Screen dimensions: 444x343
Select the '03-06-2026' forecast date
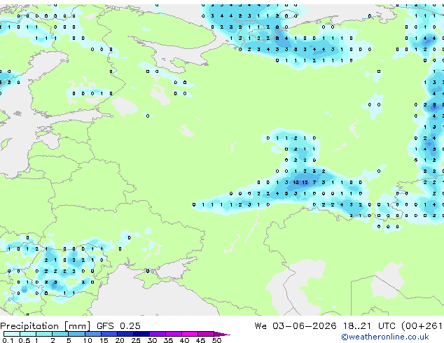click(x=305, y=325)
